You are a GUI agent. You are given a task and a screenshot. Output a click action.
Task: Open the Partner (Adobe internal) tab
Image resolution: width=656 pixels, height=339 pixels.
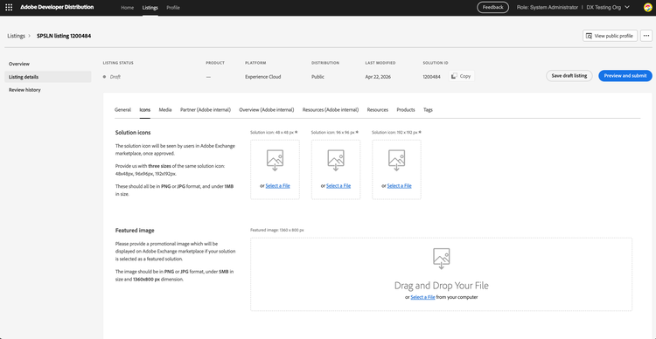click(x=206, y=110)
